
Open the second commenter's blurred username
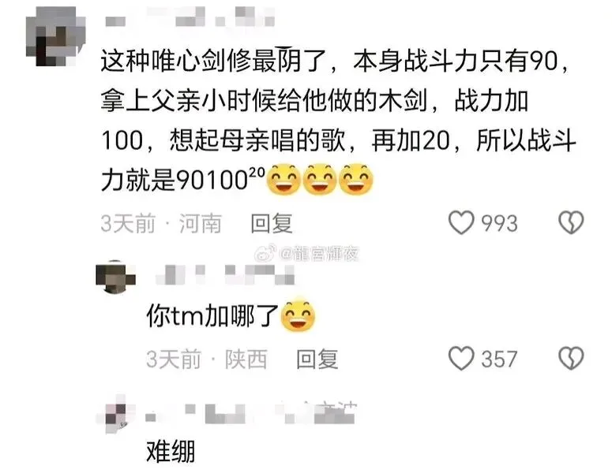(x=225, y=274)
